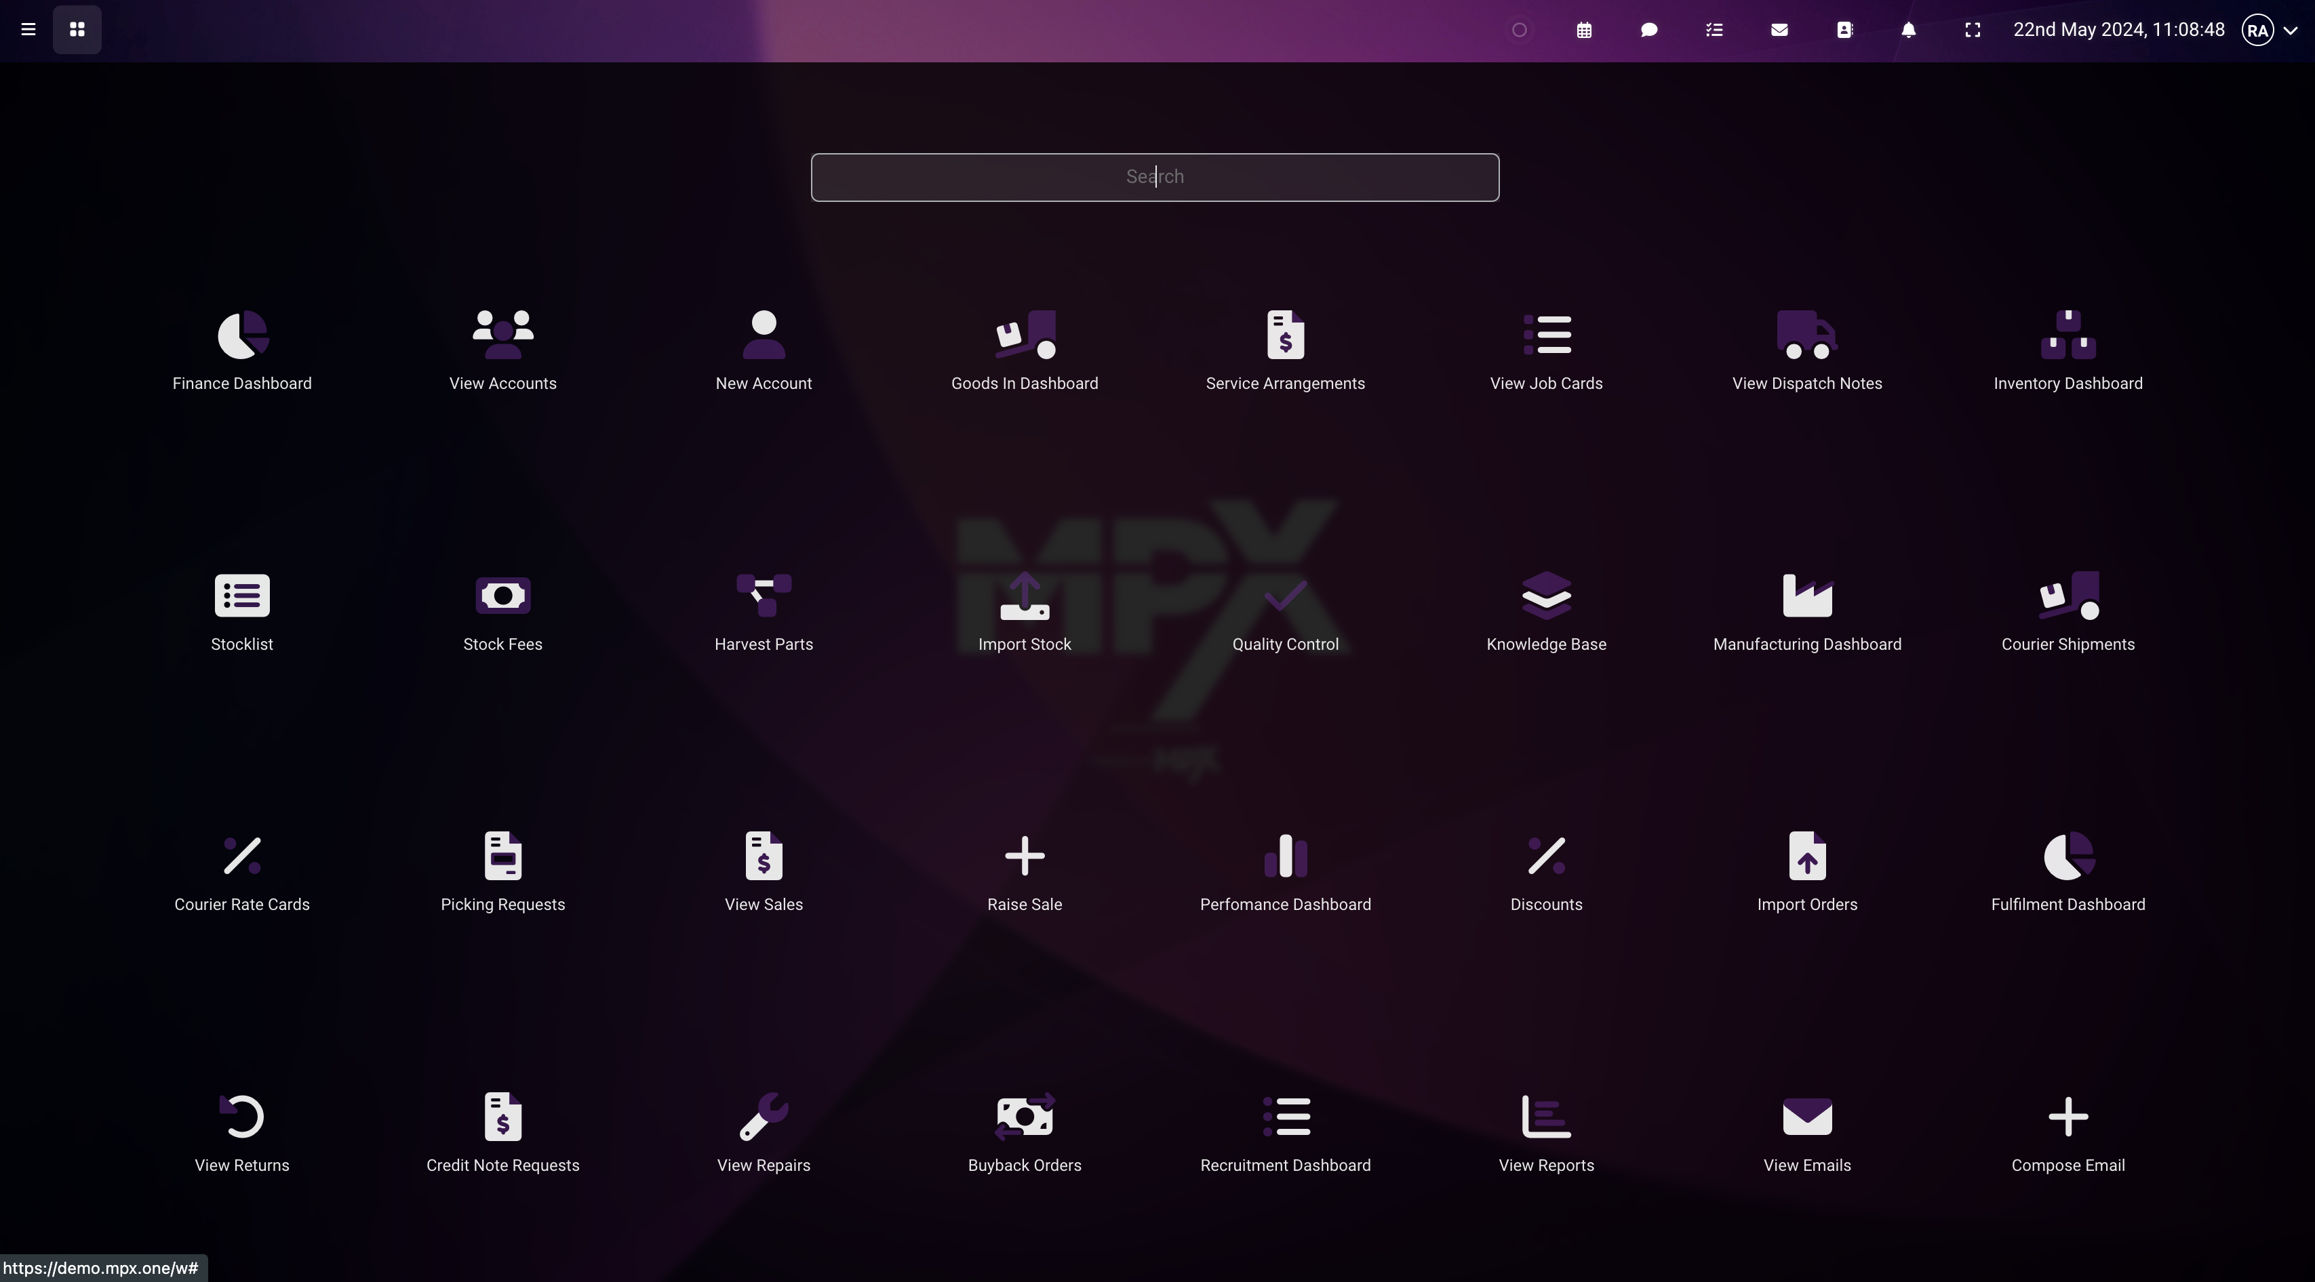The image size is (2315, 1282).
Task: Start a Compose Email
Action: tap(2067, 1131)
